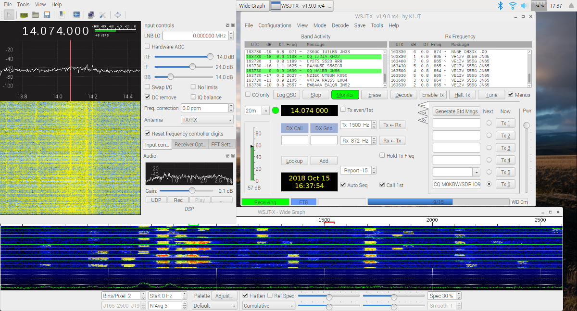Viewport: 577px width, 311px height.
Task: Click the Save settings floppy icon
Action: [x=47, y=15]
